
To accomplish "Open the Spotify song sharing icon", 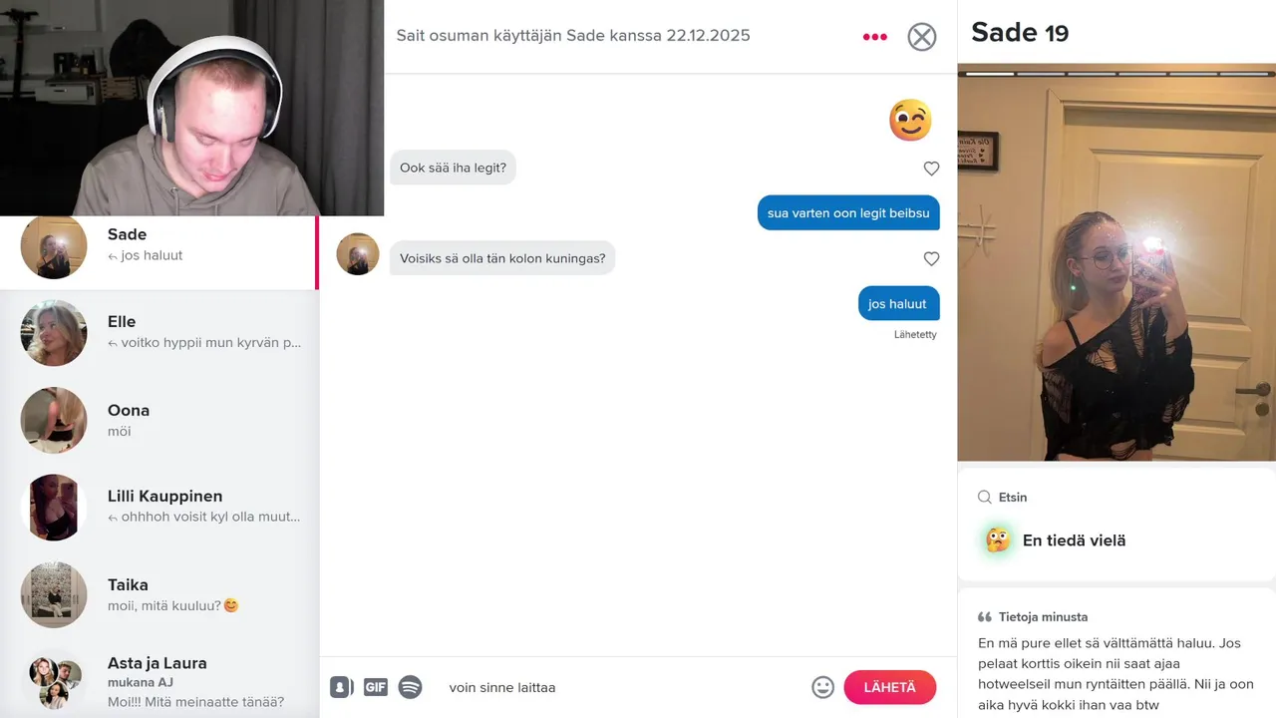I will pos(410,687).
